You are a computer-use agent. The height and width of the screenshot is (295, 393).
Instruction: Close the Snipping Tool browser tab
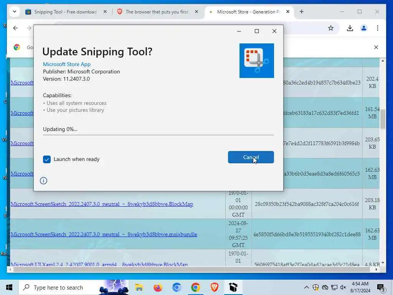coord(105,12)
